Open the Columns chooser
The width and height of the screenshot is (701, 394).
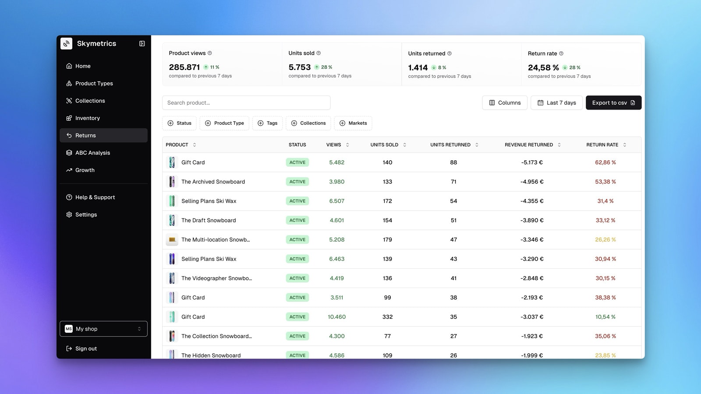pyautogui.click(x=505, y=103)
